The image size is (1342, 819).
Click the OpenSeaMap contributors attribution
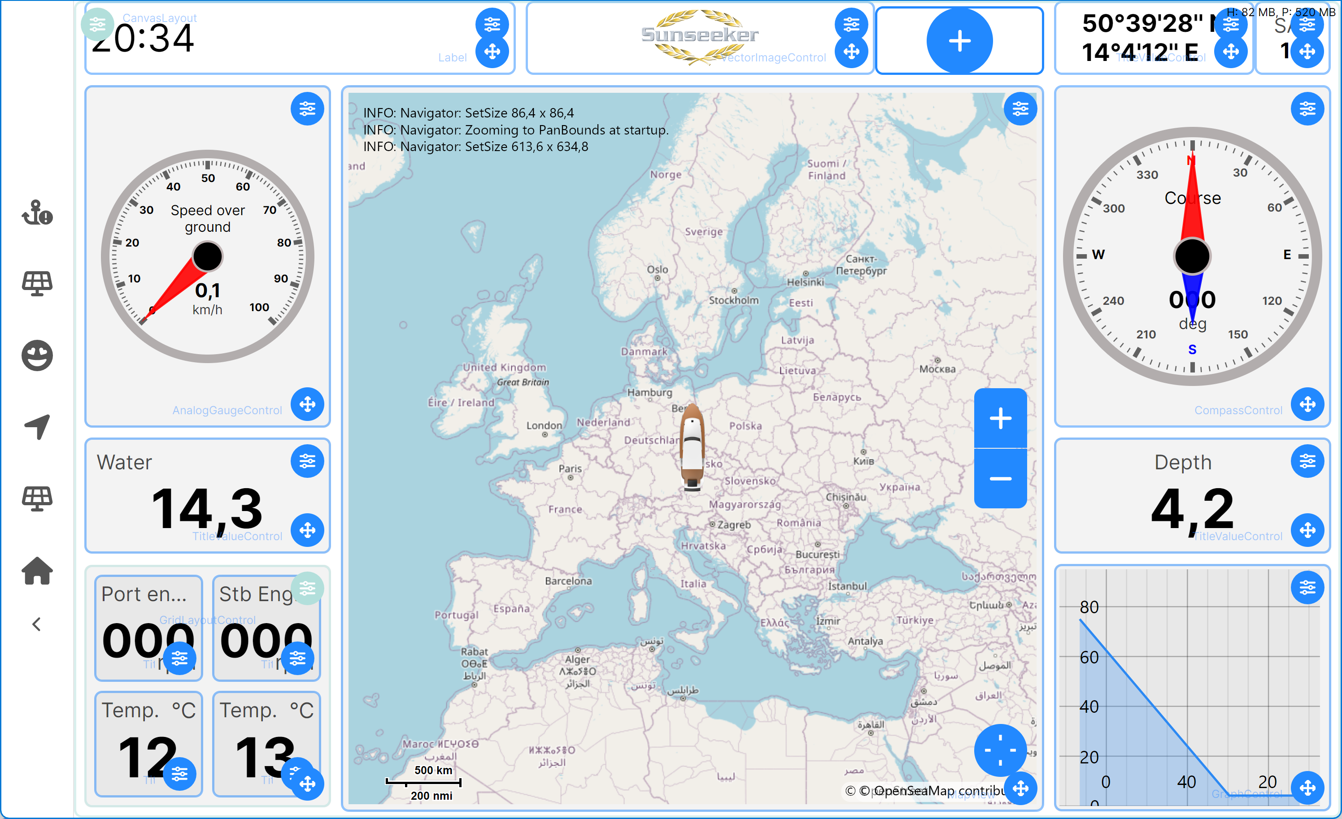coord(926,791)
